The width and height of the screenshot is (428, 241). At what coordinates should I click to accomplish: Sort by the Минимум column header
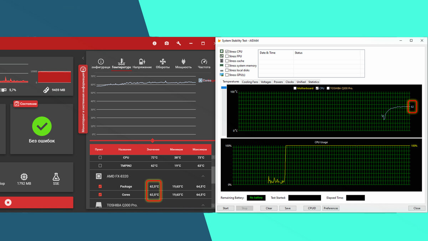pos(177,150)
